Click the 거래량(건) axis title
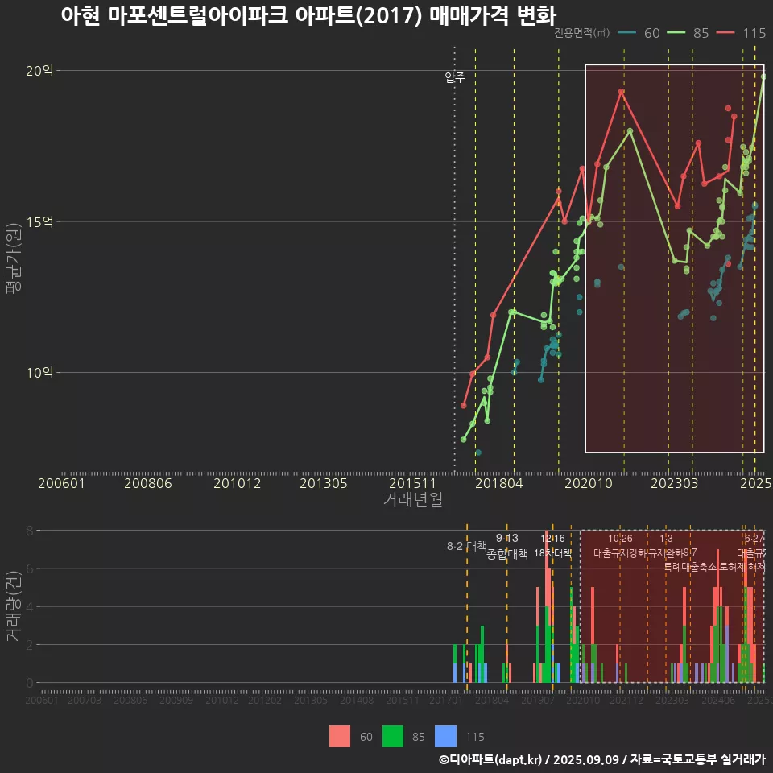 click(13, 606)
